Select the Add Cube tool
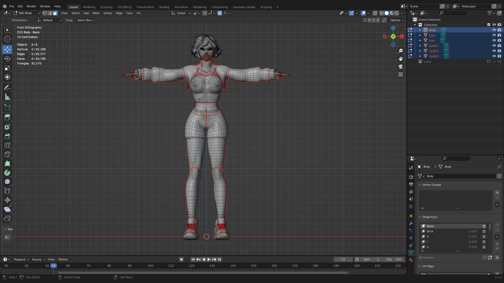Viewport: 504px width, 283px height. (7, 107)
